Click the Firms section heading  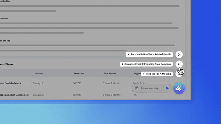[7, 64]
